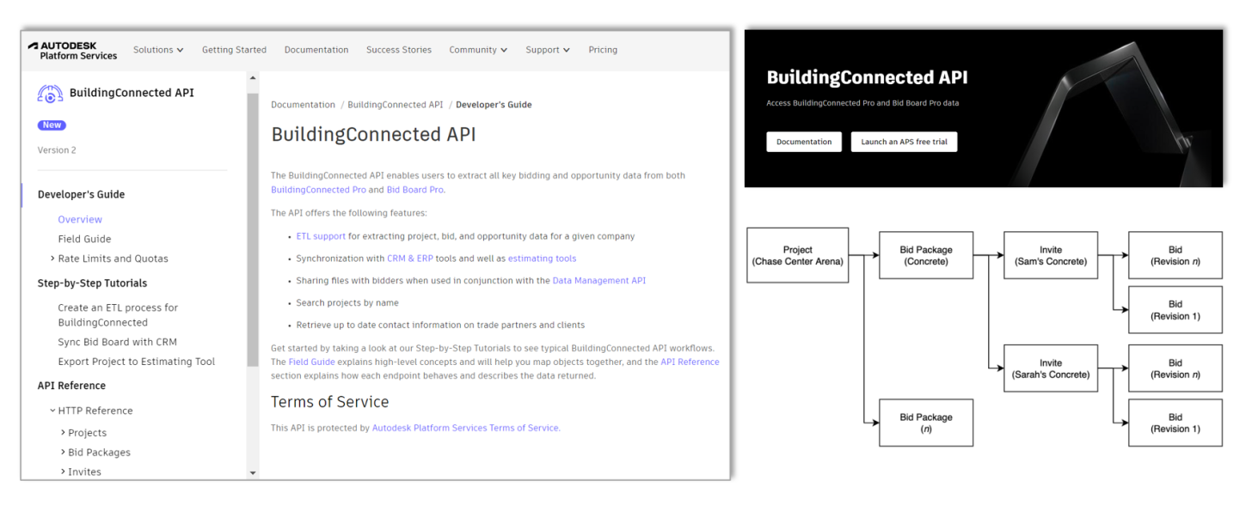Open Create an ETL process tutorial

[118, 315]
